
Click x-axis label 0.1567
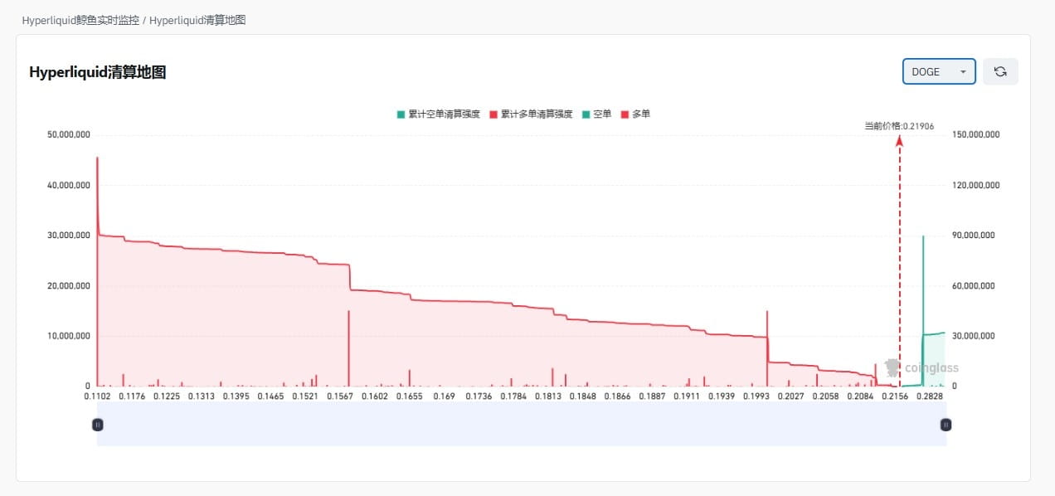pos(339,397)
